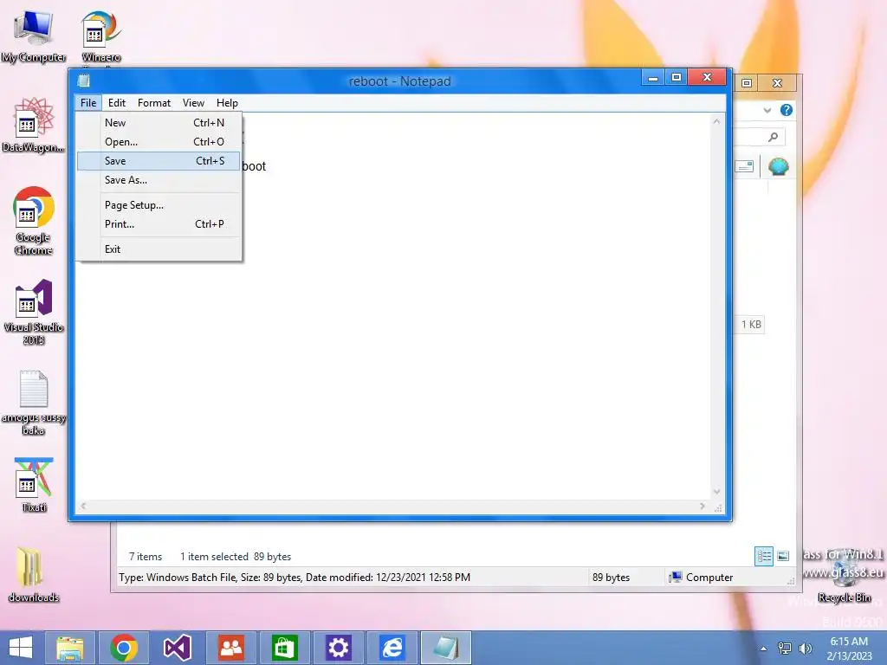The image size is (887, 665).
Task: Open the Windows Start button
Action: click(21, 648)
